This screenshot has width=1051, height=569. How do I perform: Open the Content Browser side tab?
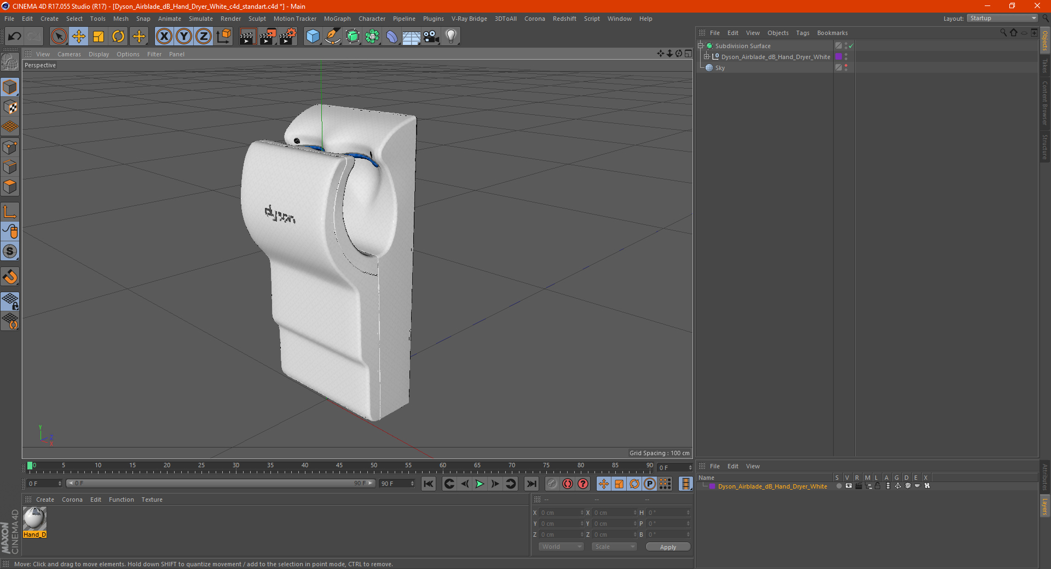point(1044,103)
